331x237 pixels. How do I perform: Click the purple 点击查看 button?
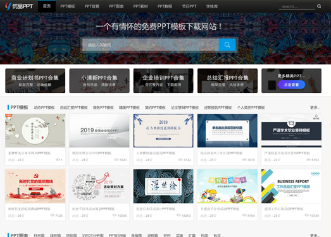click(291, 85)
